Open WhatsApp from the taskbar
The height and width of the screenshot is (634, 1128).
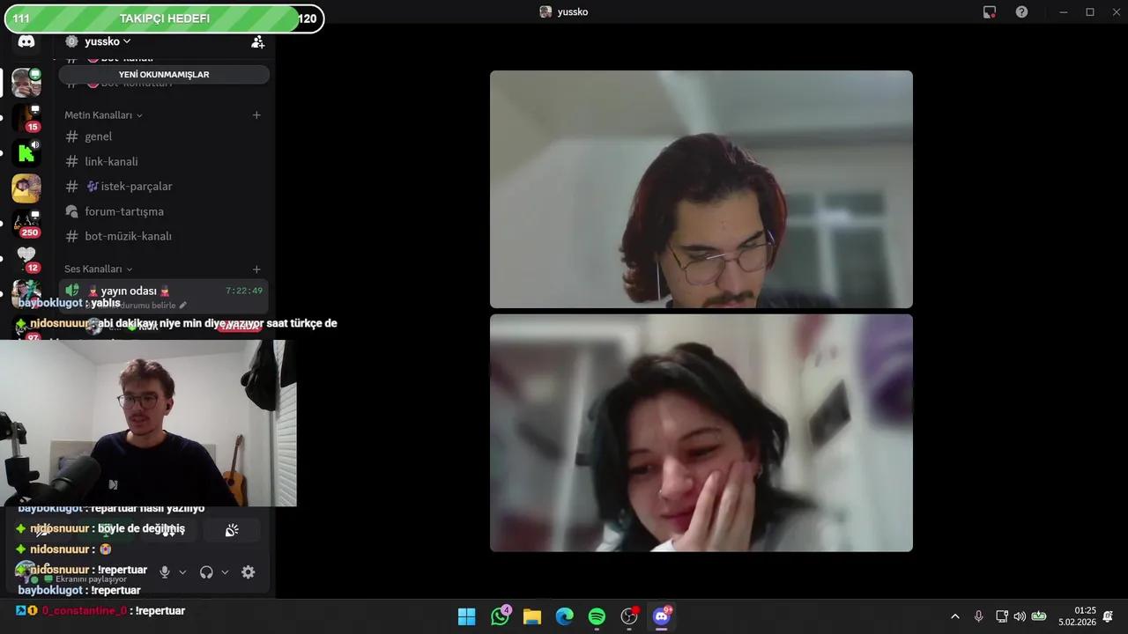coord(500,616)
